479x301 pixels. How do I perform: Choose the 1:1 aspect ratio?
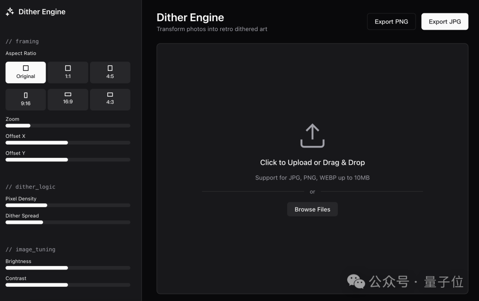[x=68, y=72]
